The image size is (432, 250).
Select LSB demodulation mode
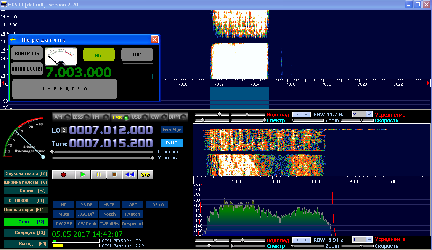[120, 117]
